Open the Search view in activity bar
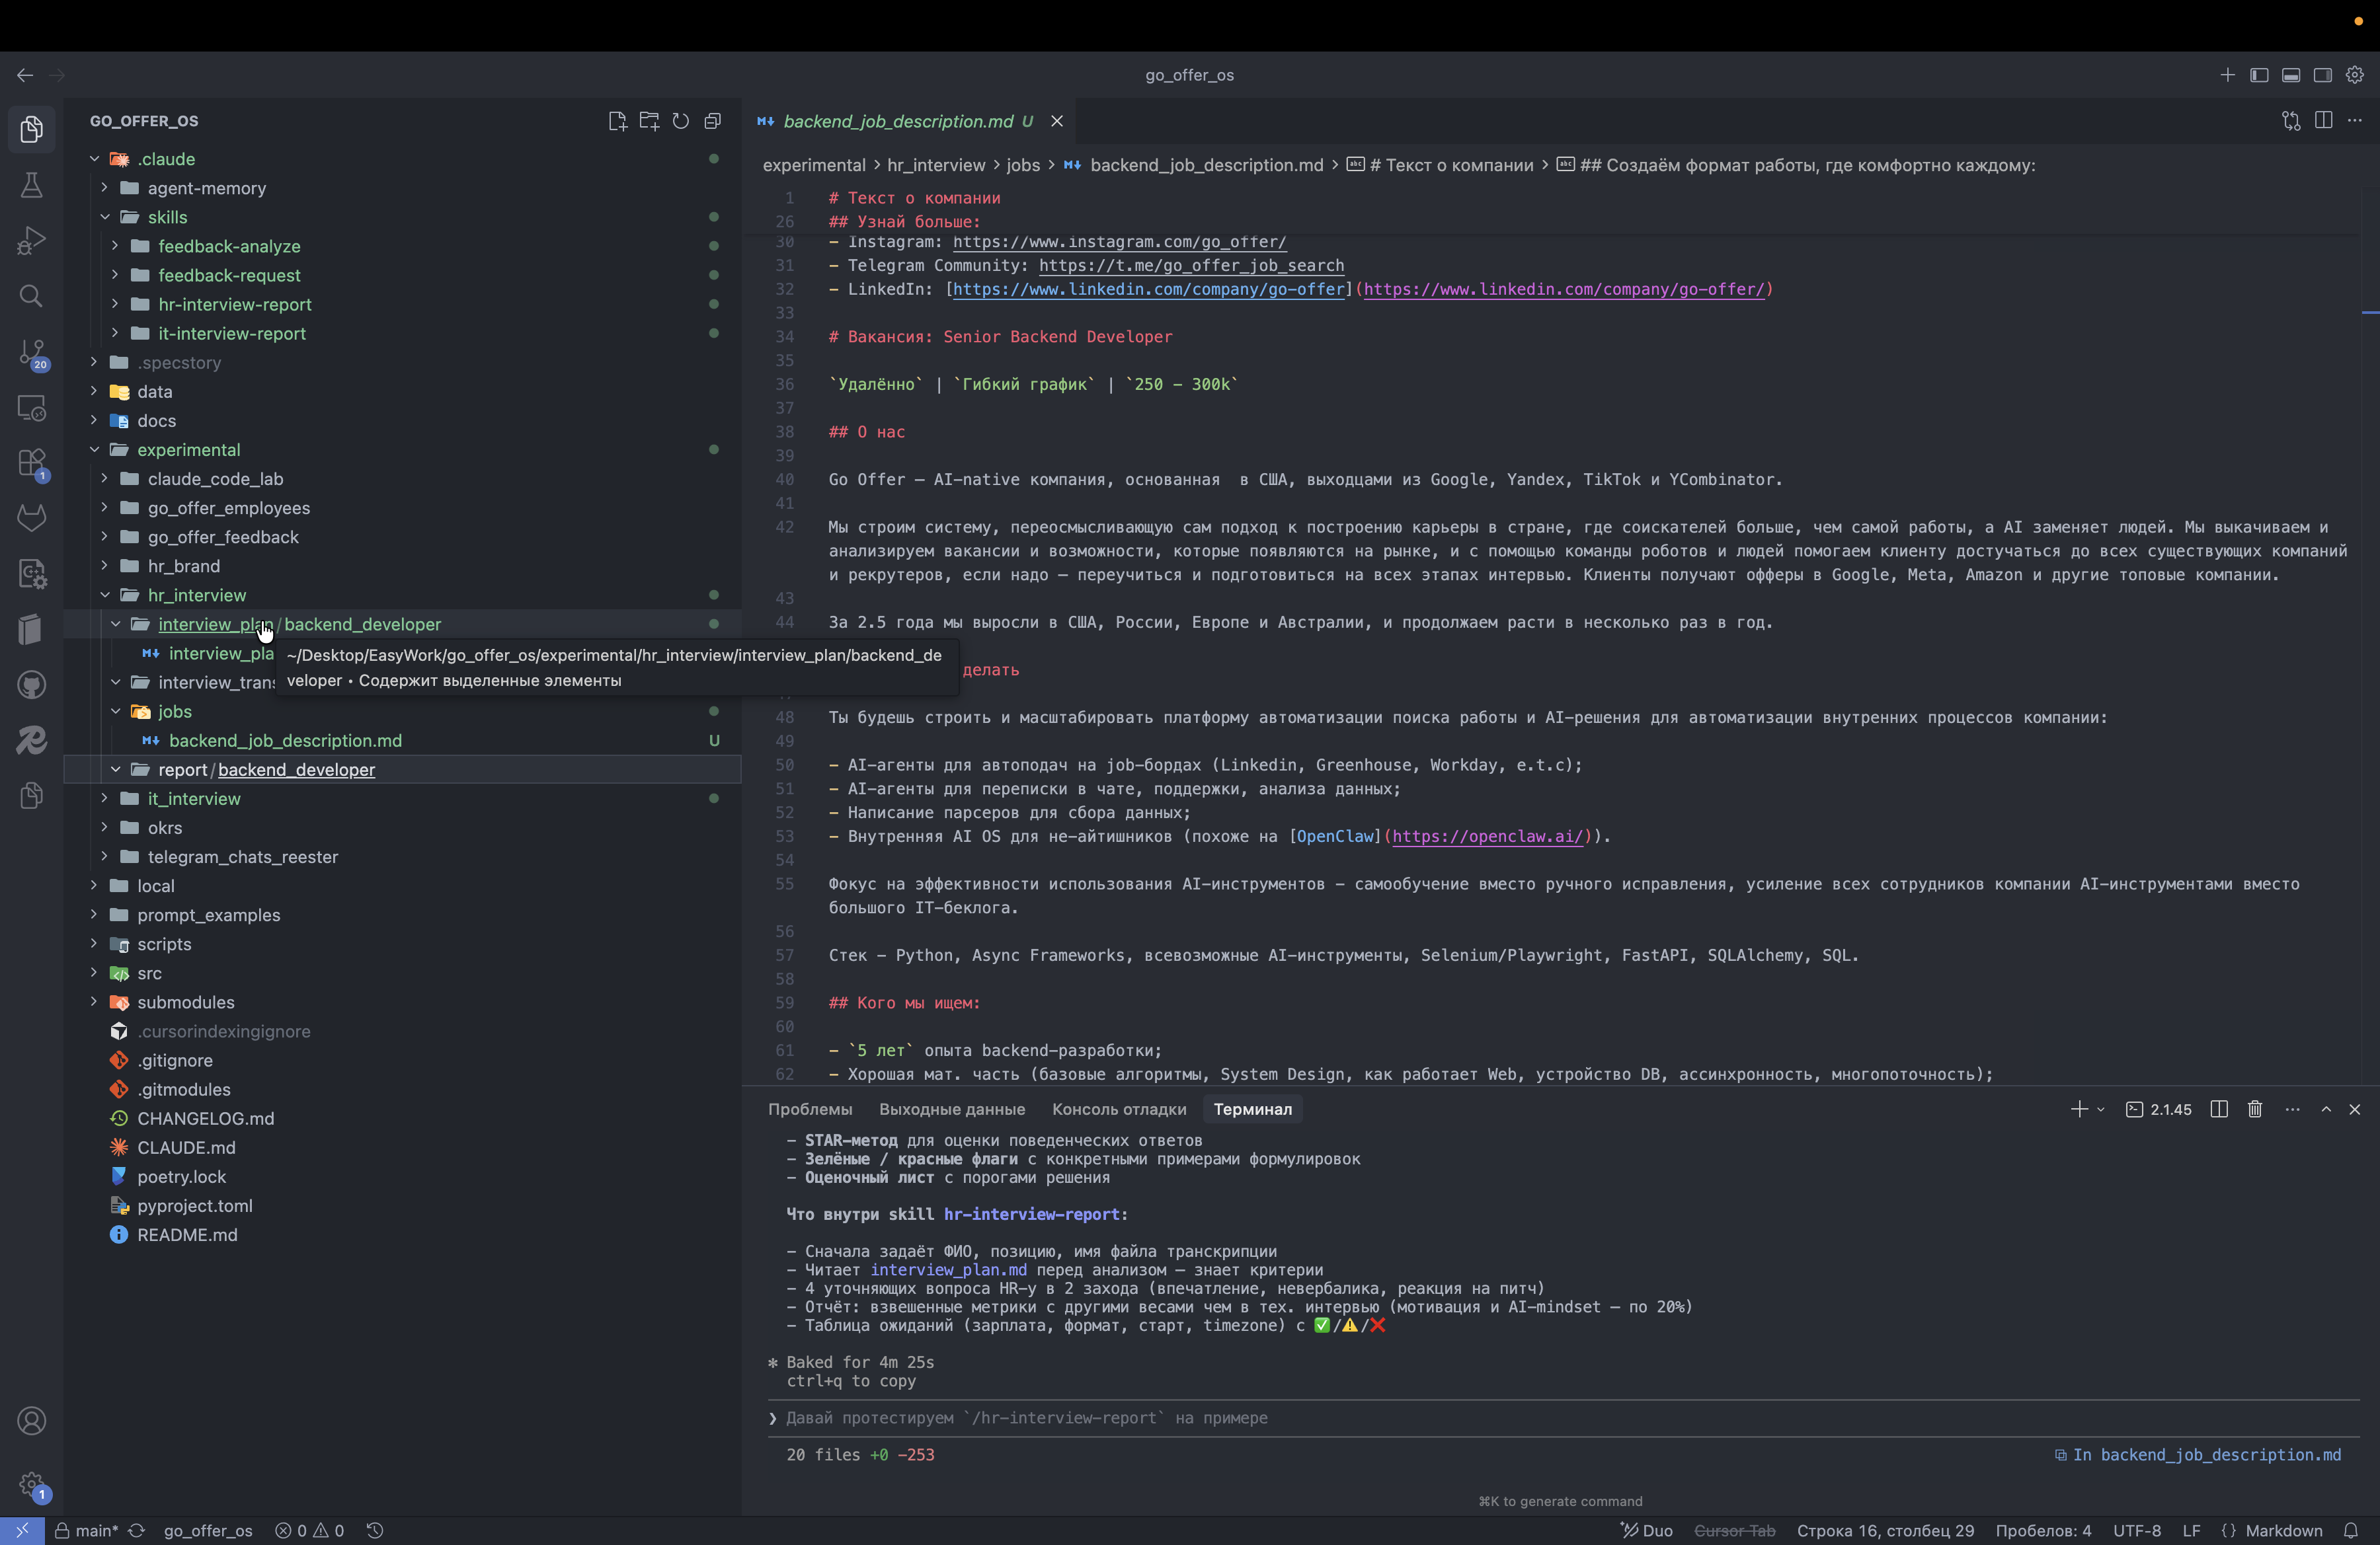The image size is (2380, 1545). [31, 297]
